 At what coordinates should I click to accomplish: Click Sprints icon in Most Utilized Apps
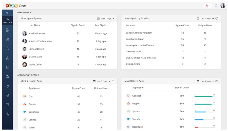(x=128, y=111)
